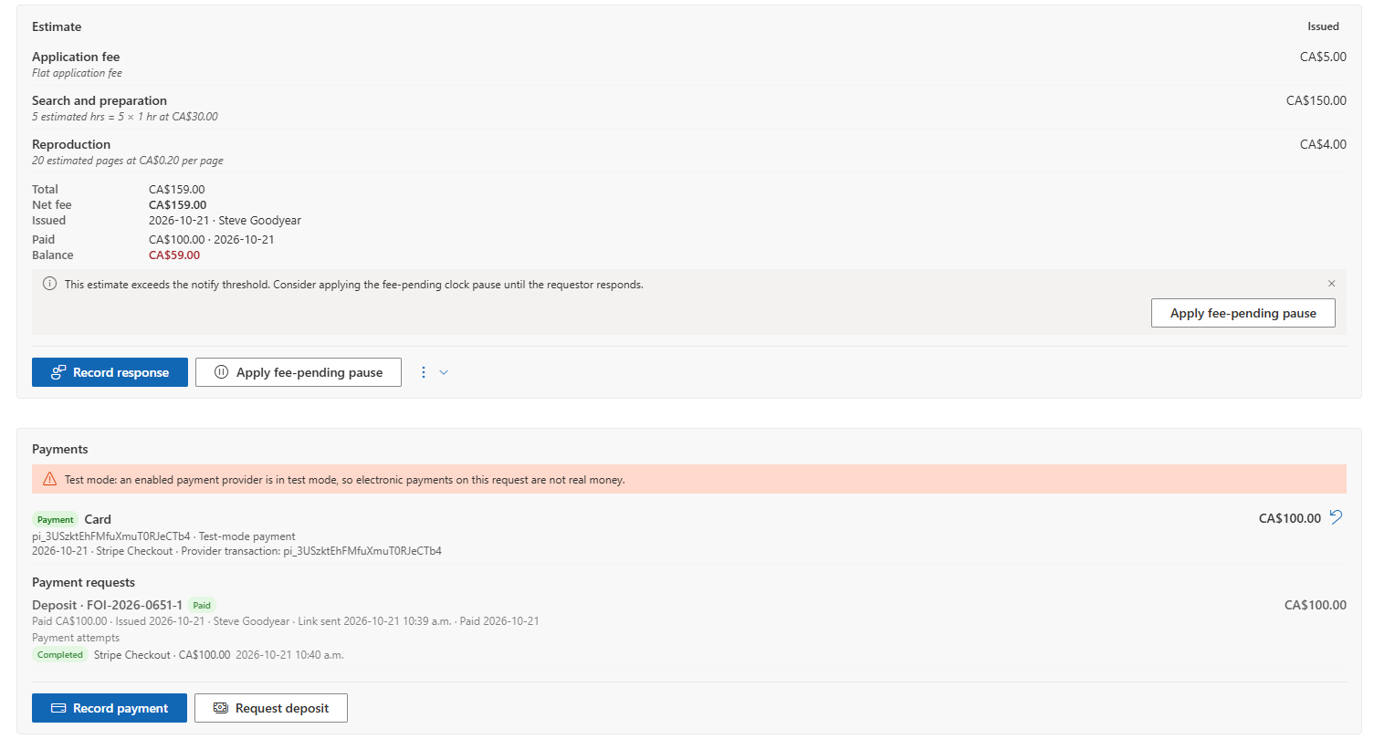The image size is (1374, 739).
Task: Click the Paid badge on Deposit FOI-2026-0651-1
Action: coord(202,605)
